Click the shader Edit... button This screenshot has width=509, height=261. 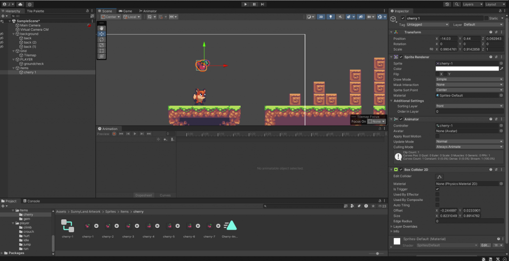[485, 245]
